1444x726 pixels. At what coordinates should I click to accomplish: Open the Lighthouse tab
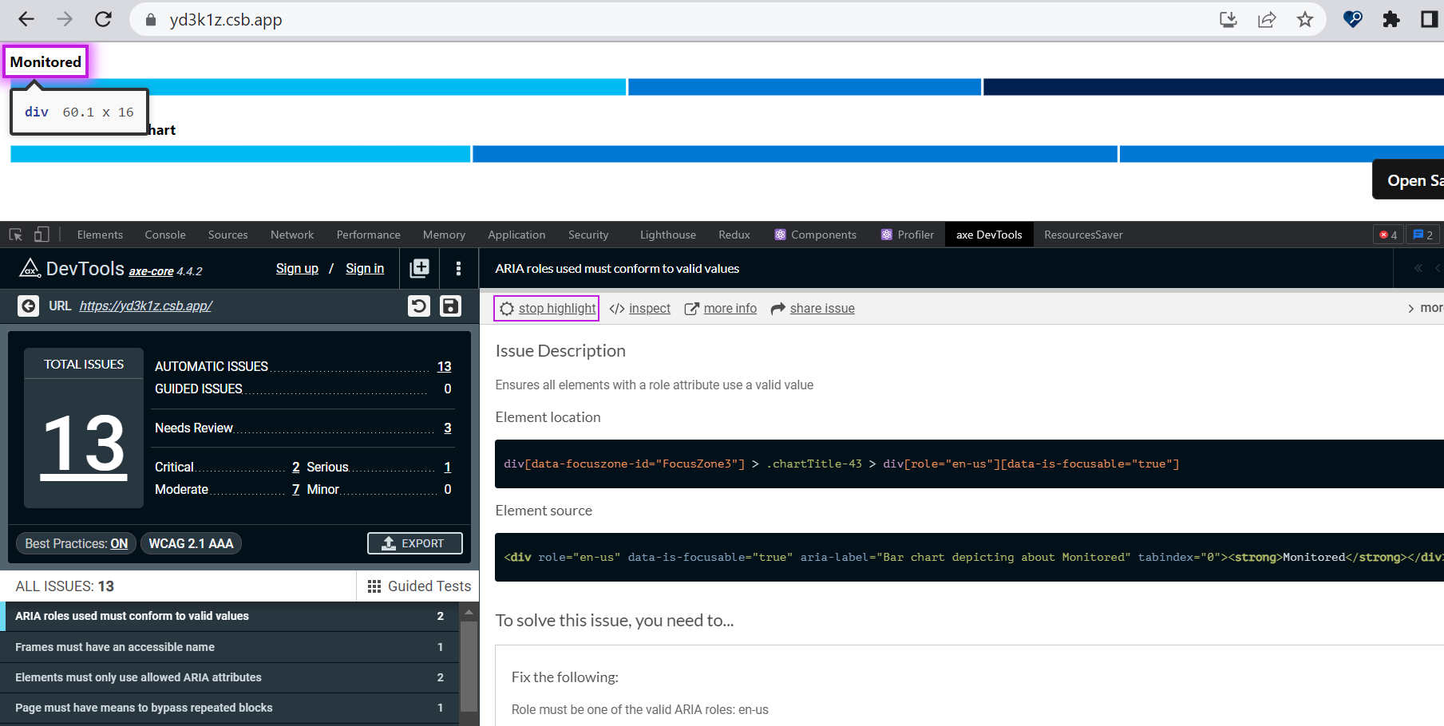coord(668,235)
